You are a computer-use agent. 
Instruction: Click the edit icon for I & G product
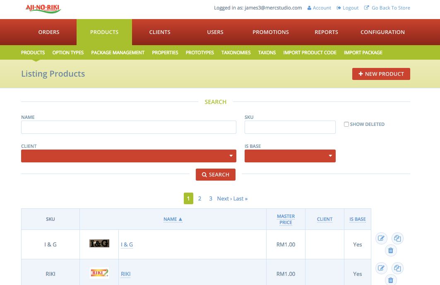pos(381,238)
